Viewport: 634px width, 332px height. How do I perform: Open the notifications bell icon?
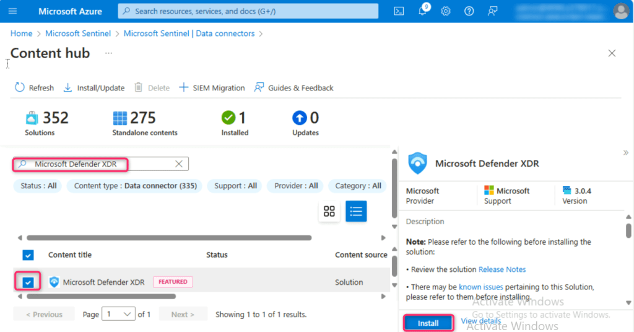pyautogui.click(x=422, y=11)
